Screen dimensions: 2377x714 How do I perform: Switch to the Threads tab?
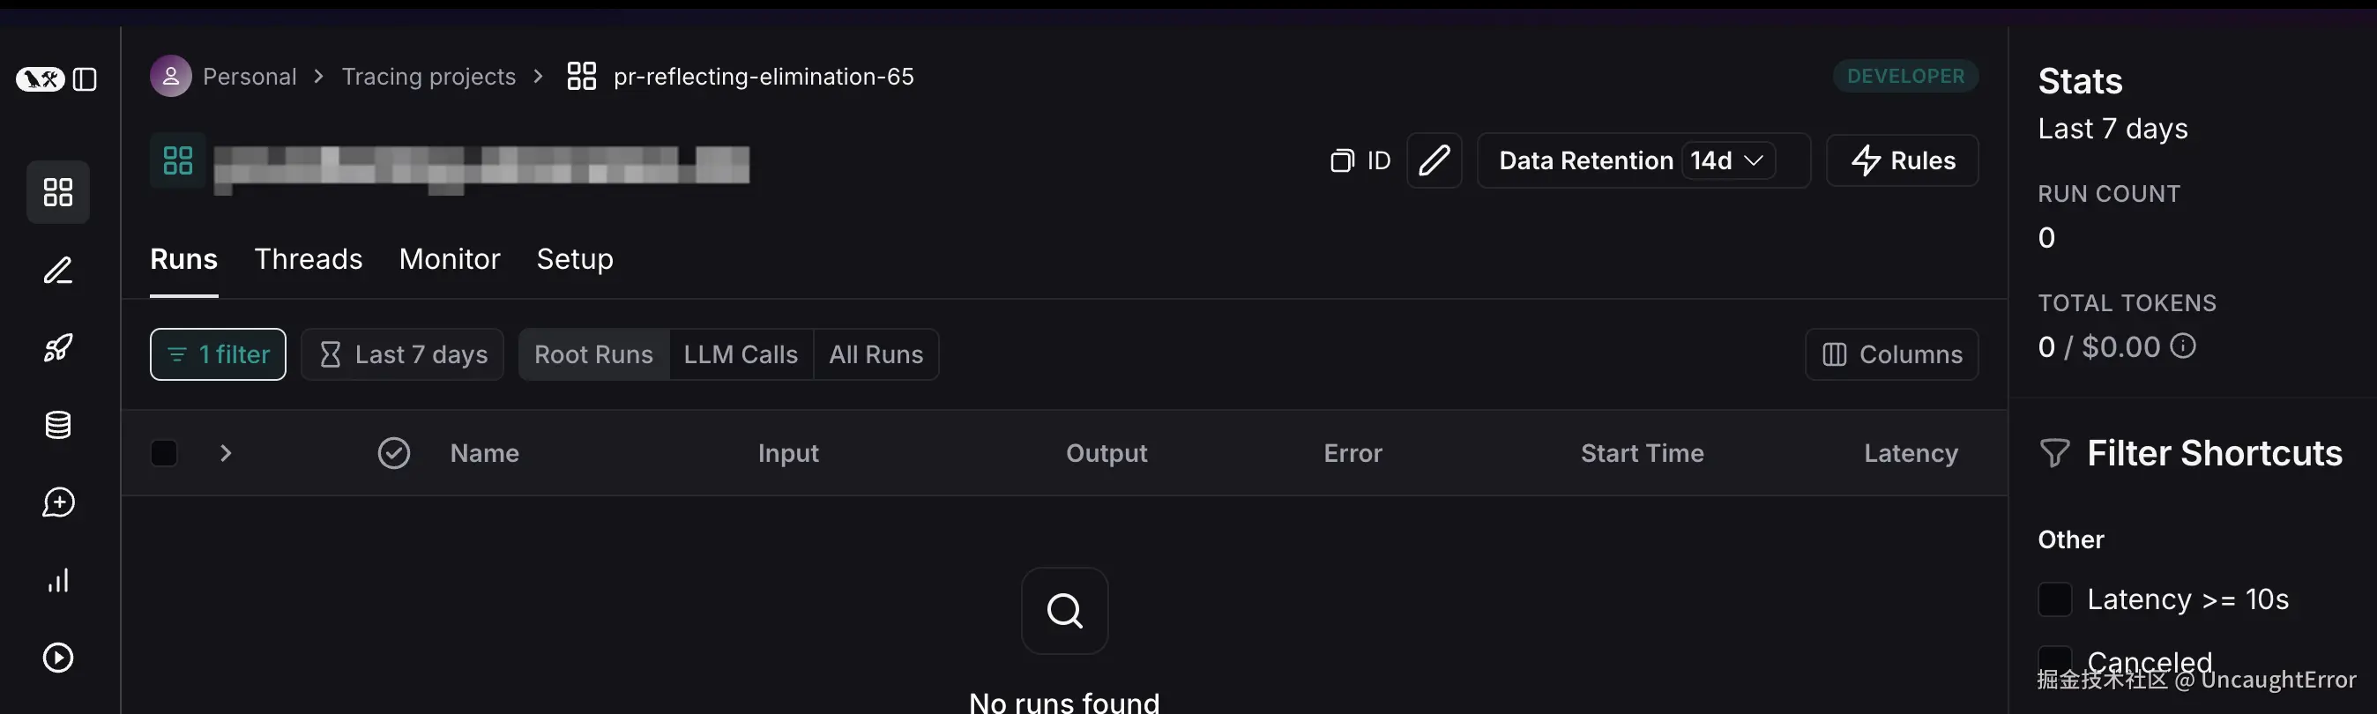309,259
